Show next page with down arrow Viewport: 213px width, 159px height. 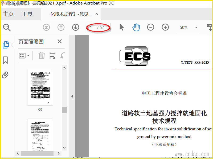(x=76, y=28)
